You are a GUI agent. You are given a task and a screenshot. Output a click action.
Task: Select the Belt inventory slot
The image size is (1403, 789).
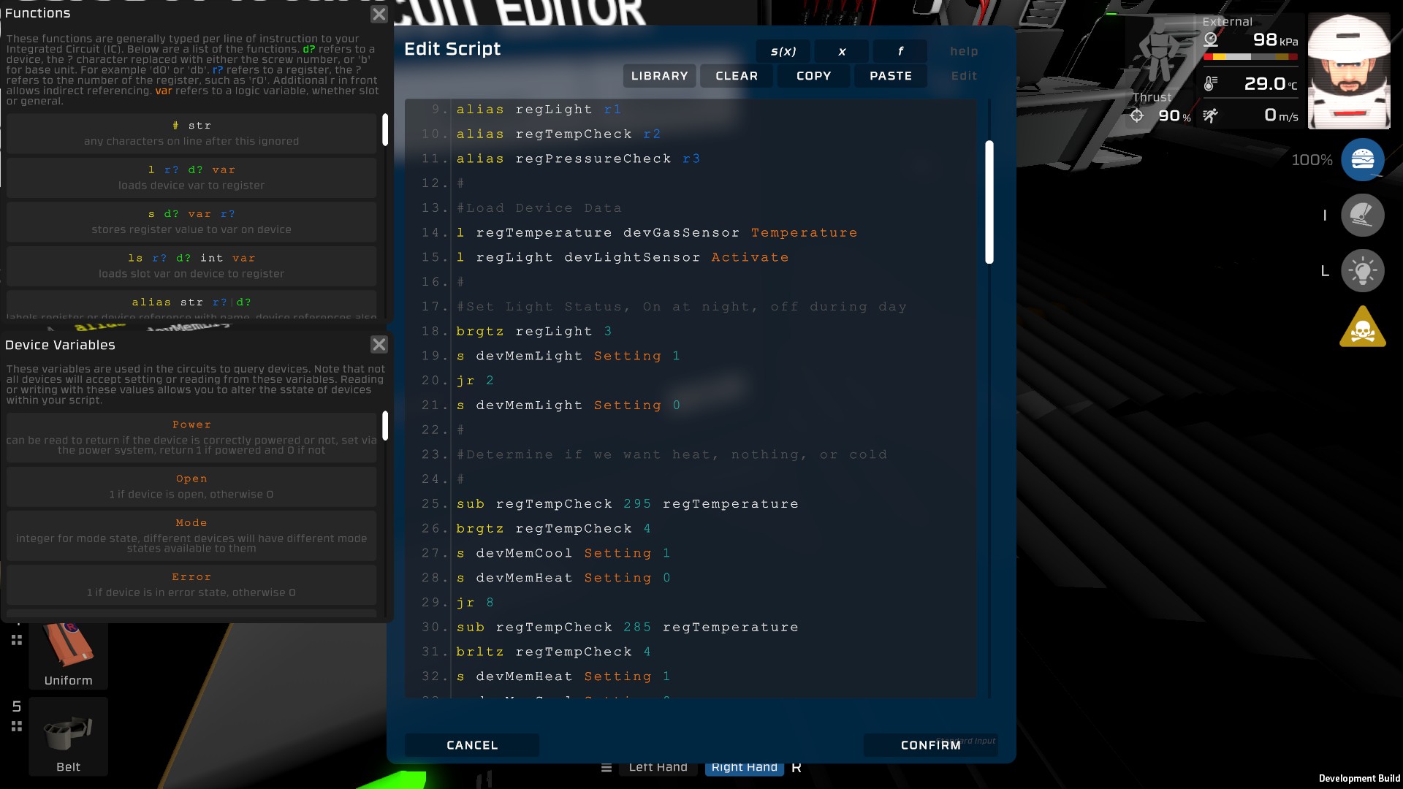(x=68, y=736)
